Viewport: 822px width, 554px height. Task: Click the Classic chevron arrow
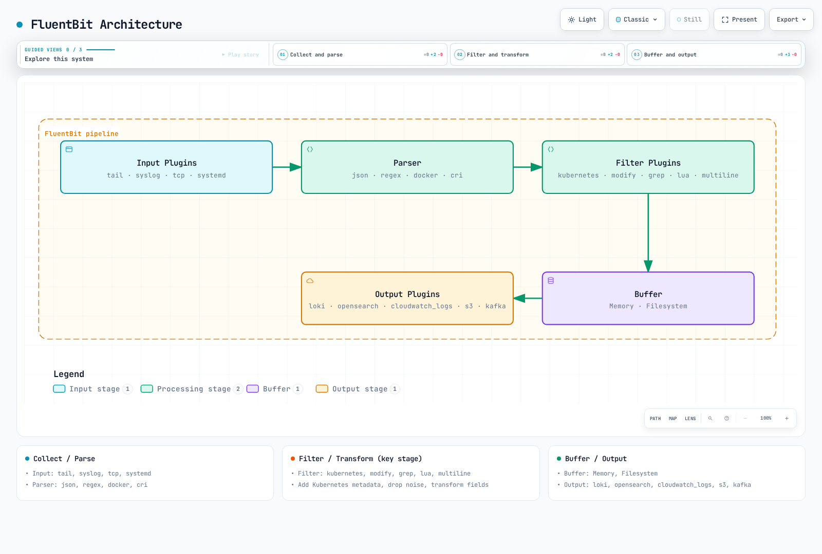pyautogui.click(x=655, y=19)
